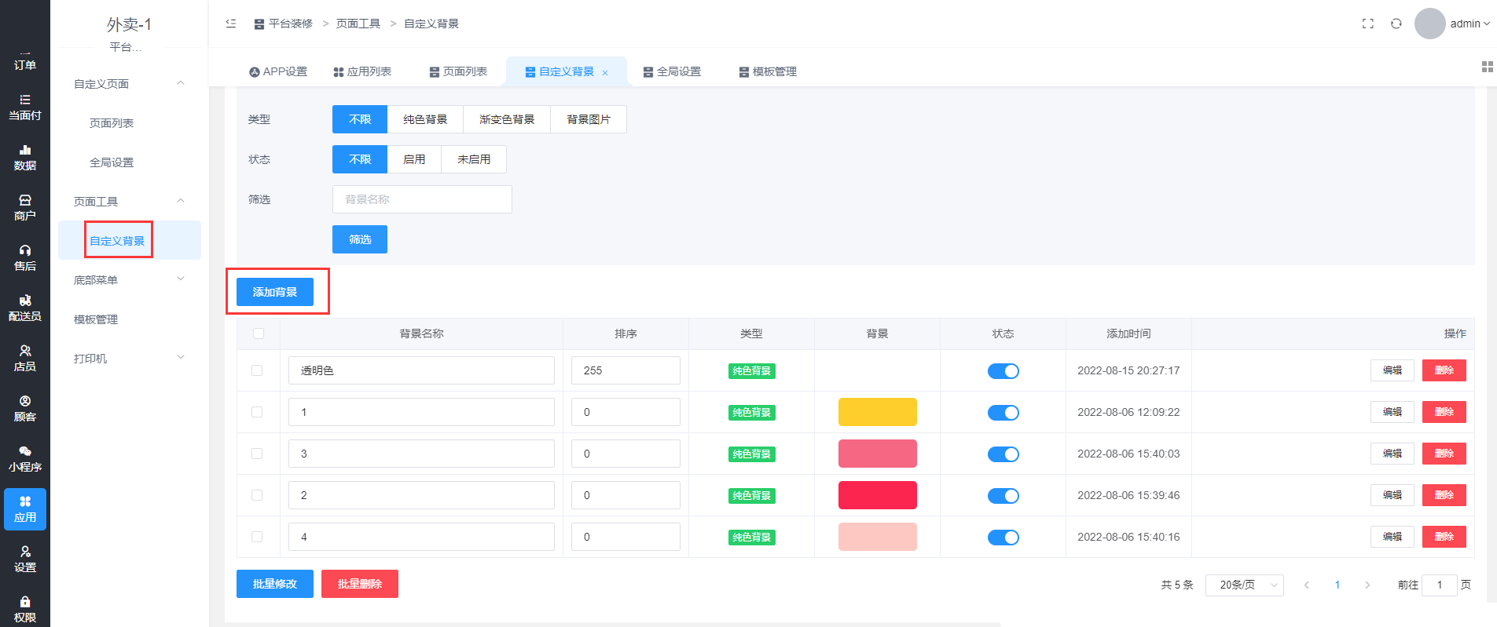Open the 订单 orders sidebar item

coord(25,63)
